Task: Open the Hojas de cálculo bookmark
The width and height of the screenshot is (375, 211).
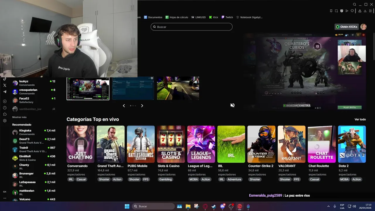Action: 177,17
